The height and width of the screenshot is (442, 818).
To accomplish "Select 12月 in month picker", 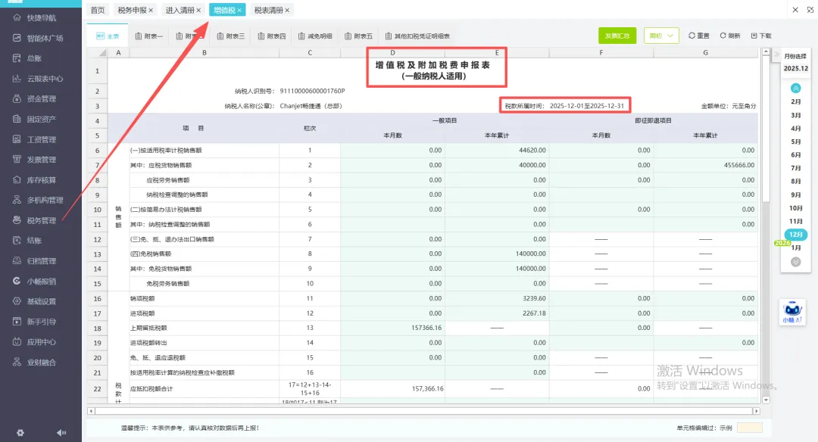I will pyautogui.click(x=795, y=235).
